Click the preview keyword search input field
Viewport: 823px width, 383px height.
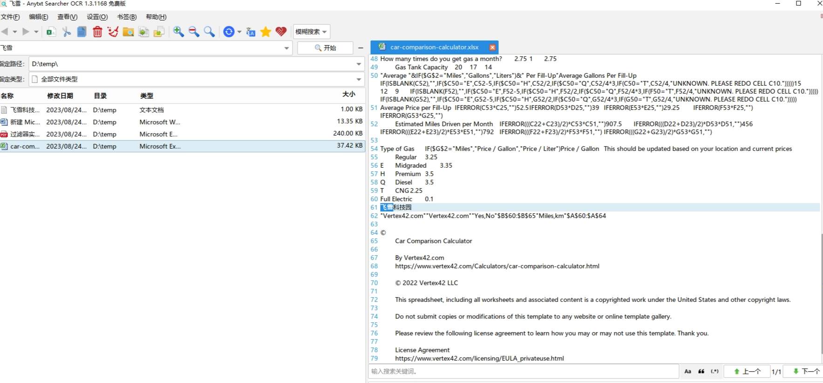(522, 371)
